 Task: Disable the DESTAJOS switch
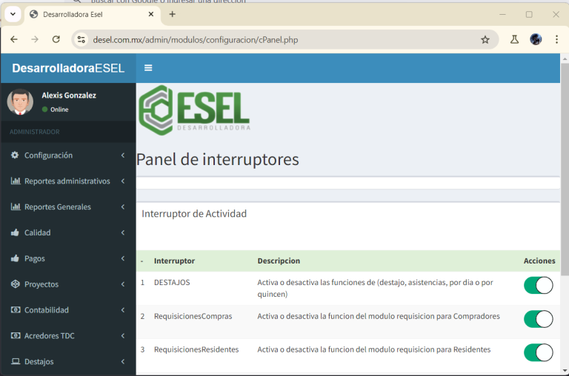coord(539,286)
